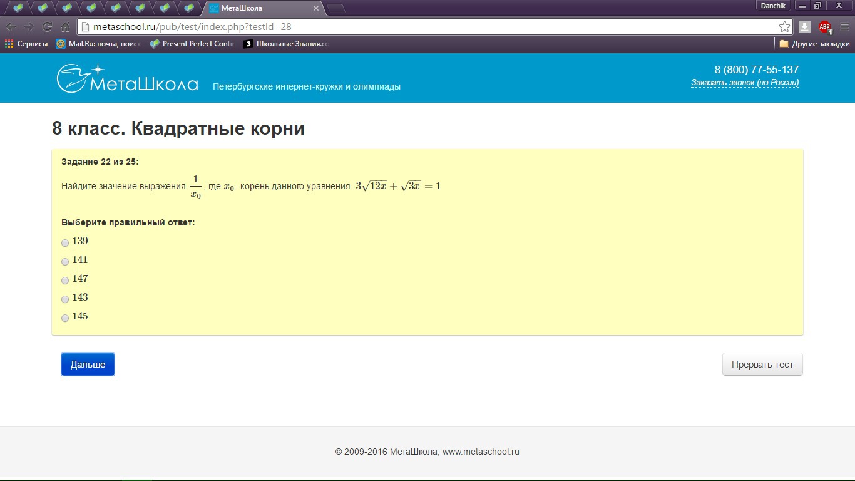Click the Задание 22 из 25 label
Screen dimensions: 855x481
click(100, 162)
